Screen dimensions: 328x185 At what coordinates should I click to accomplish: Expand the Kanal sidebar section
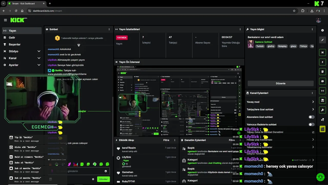pos(39,58)
